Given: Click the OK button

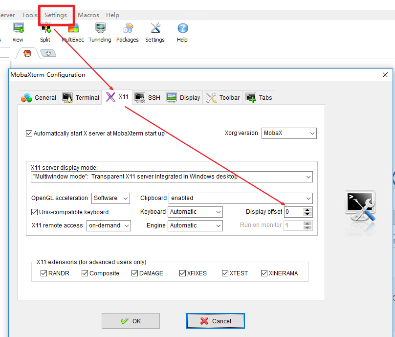Looking at the screenshot, I should point(131,321).
